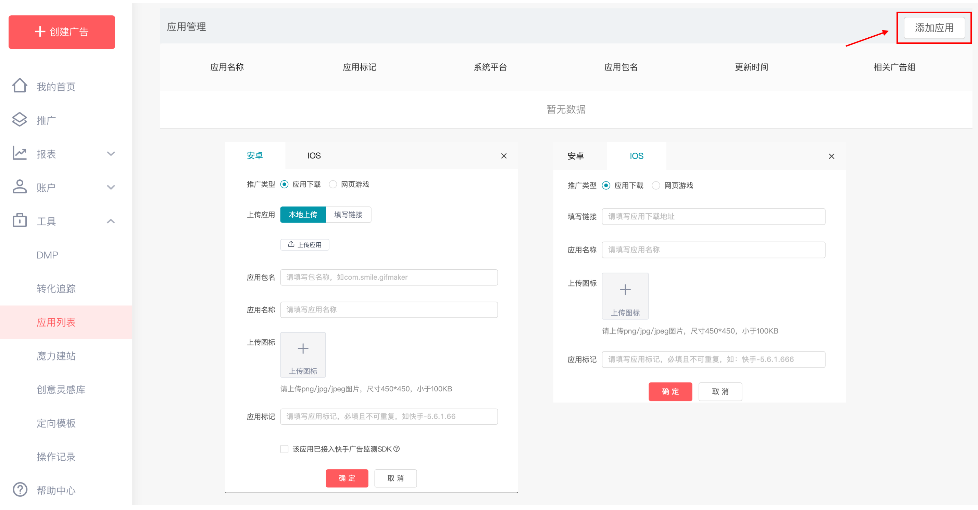Click the upload icon plus box in left dialog
The image size is (978, 510).
(x=303, y=355)
